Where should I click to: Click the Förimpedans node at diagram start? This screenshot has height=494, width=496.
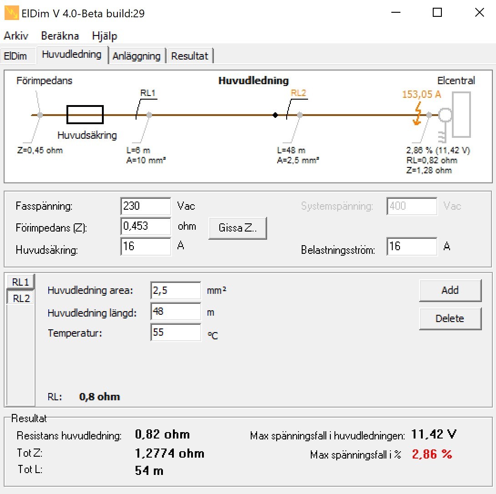click(40, 115)
